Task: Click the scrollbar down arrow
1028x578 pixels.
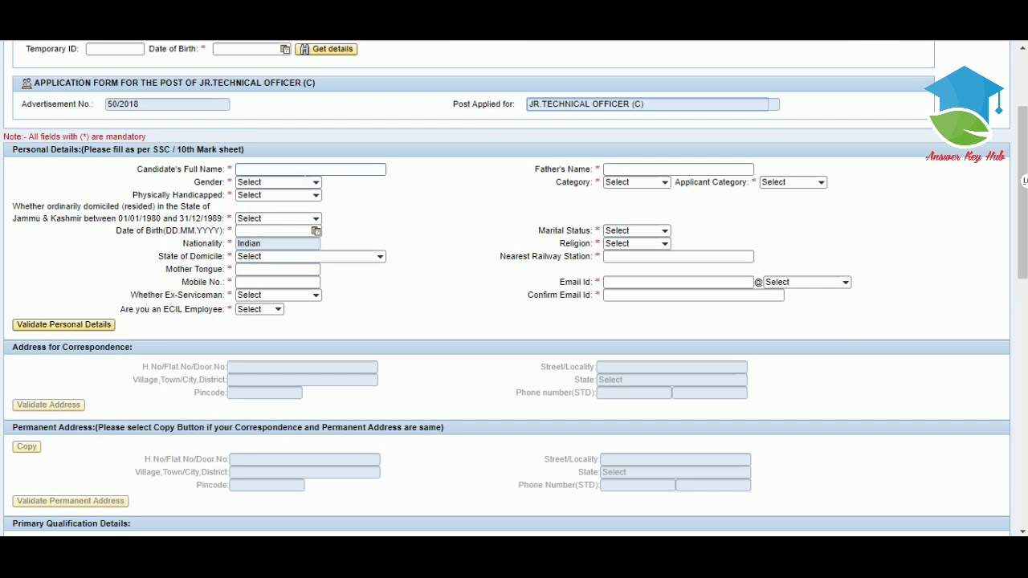Action: [1022, 531]
